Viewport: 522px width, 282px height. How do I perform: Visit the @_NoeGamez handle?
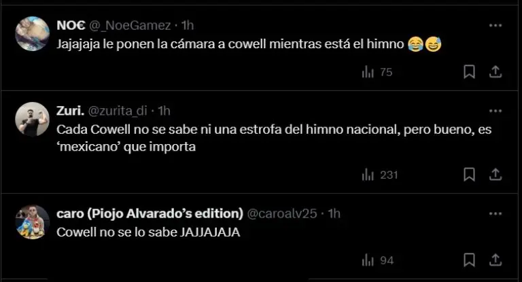130,26
